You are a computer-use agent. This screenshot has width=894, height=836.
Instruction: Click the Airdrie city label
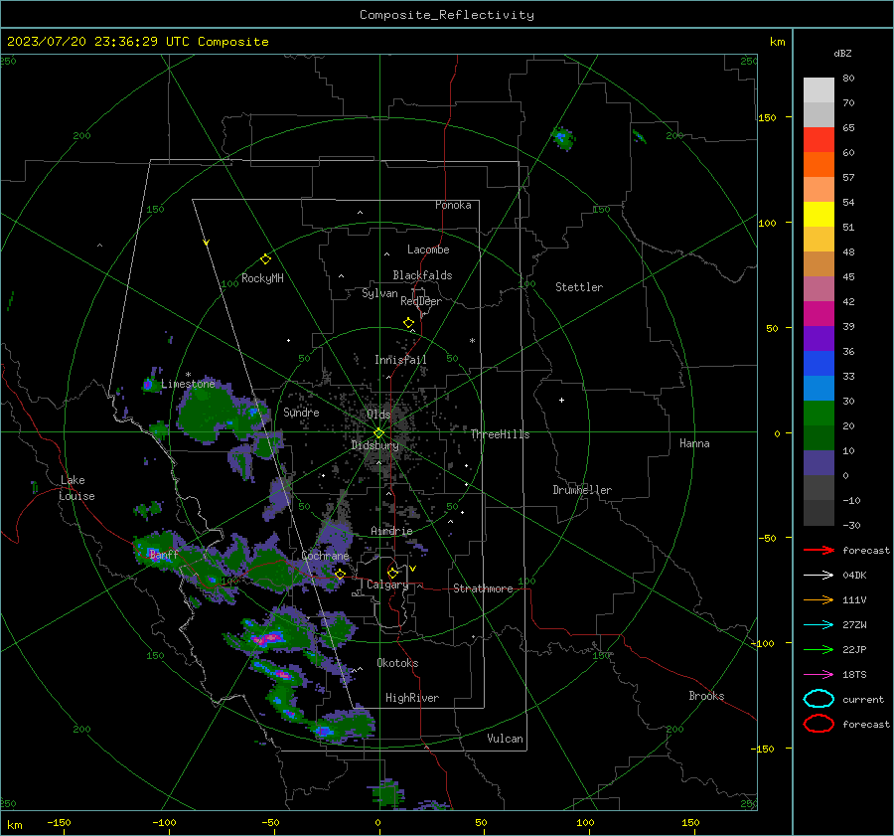pos(391,531)
